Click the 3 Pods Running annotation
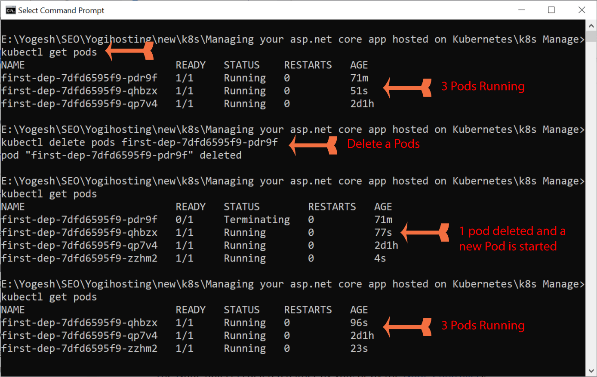Image resolution: width=597 pixels, height=377 pixels. click(x=483, y=86)
